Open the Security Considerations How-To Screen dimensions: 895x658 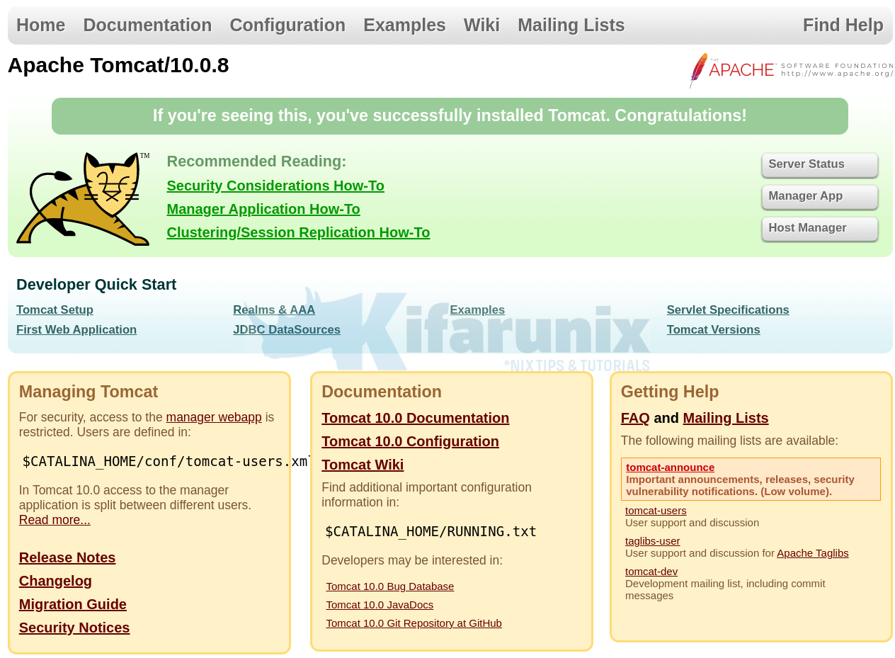tap(275, 185)
